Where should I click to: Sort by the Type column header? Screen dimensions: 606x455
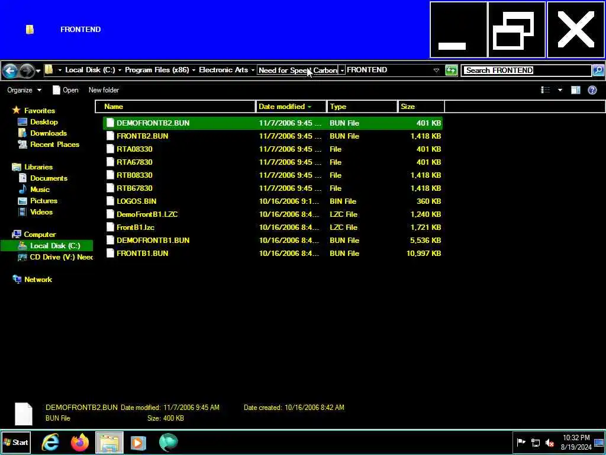point(362,107)
